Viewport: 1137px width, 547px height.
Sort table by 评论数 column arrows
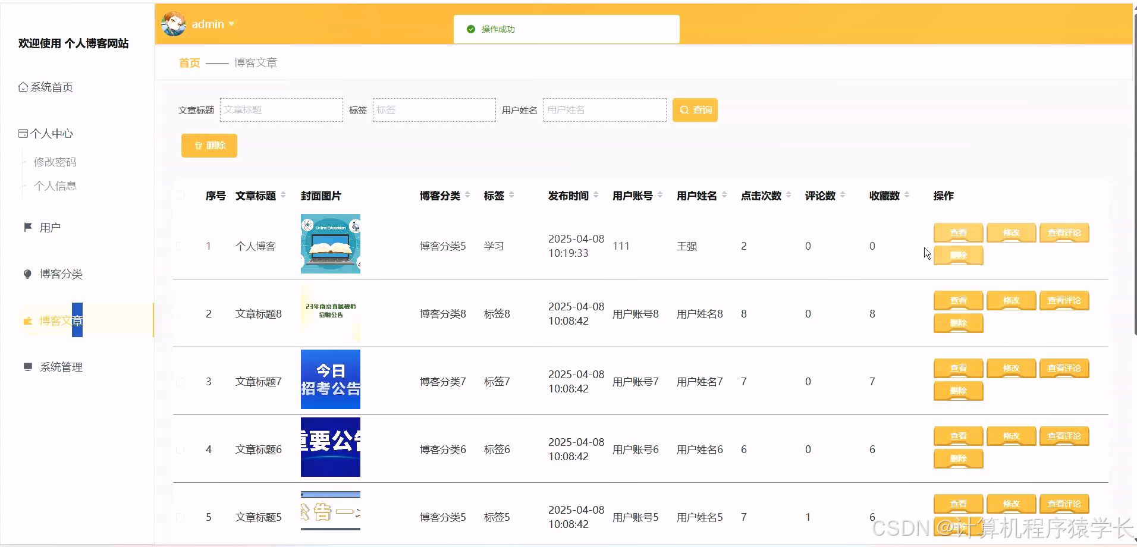coord(843,195)
